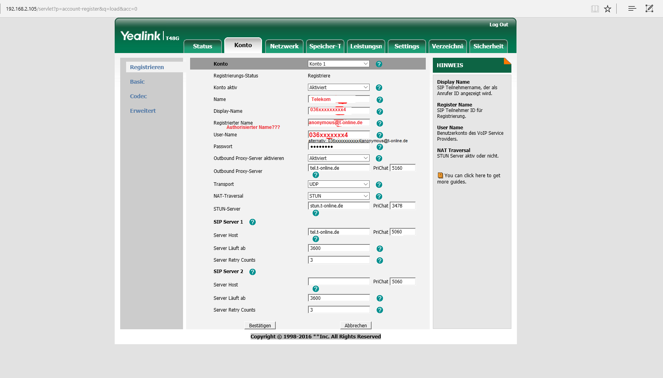663x378 pixels.
Task: Click Outbound Proxy-Server host field
Action: click(x=339, y=168)
